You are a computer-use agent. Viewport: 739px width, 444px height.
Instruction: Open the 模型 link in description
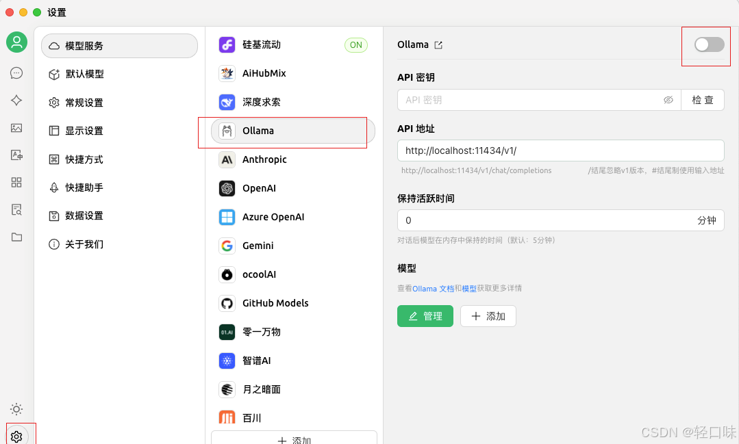coord(469,289)
